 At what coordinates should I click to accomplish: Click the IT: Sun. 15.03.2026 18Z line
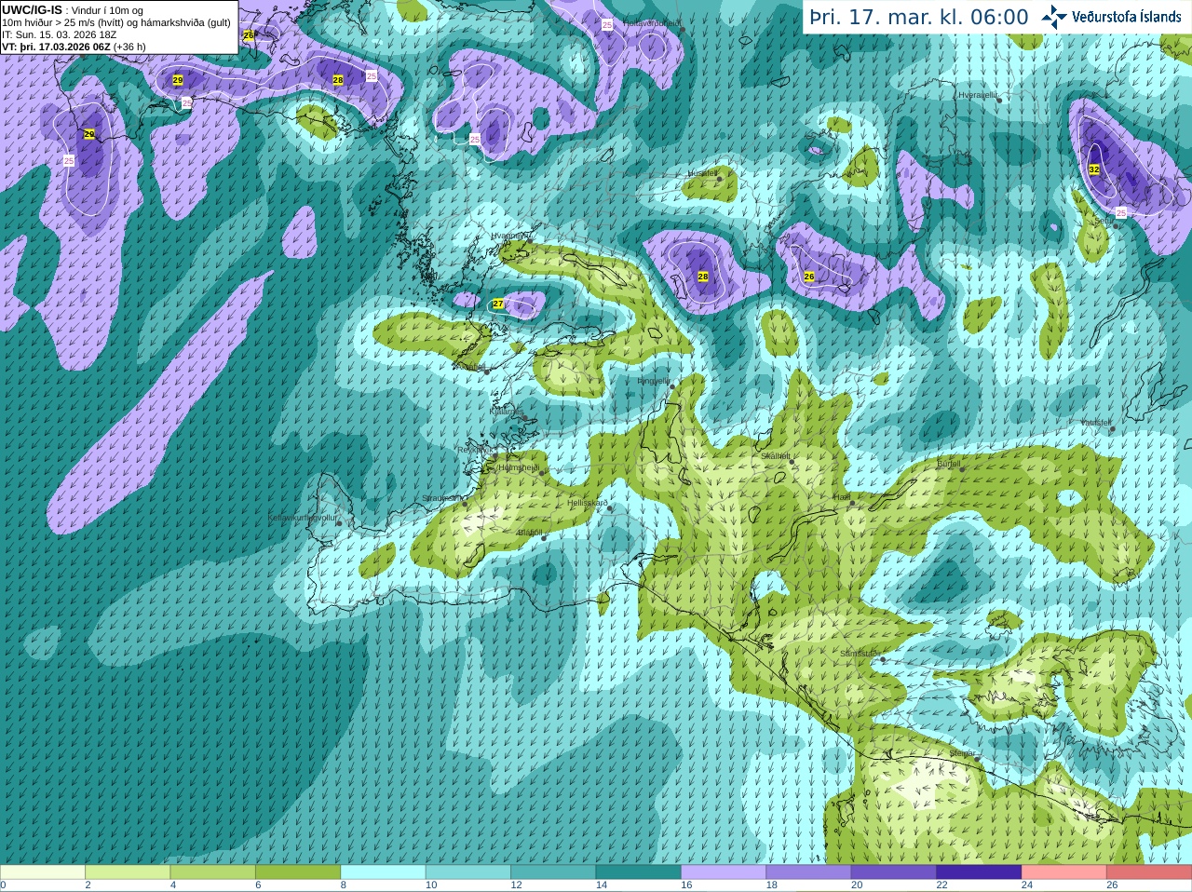(60, 34)
